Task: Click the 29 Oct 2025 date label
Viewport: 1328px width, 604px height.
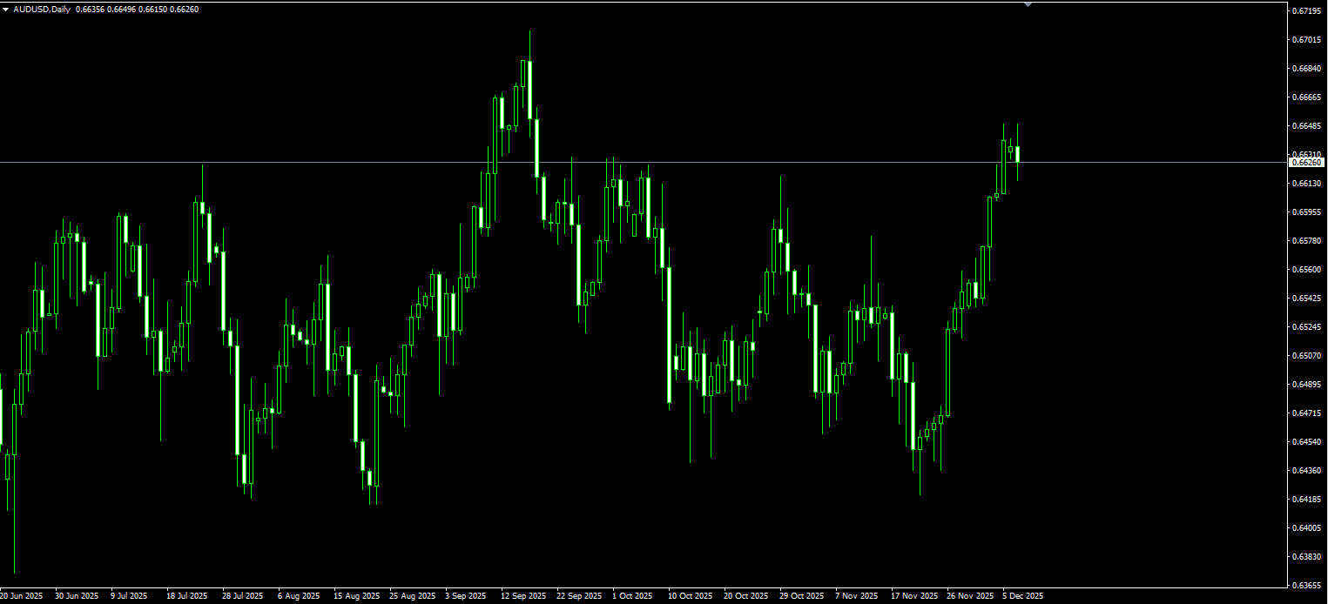Action: pos(801,596)
